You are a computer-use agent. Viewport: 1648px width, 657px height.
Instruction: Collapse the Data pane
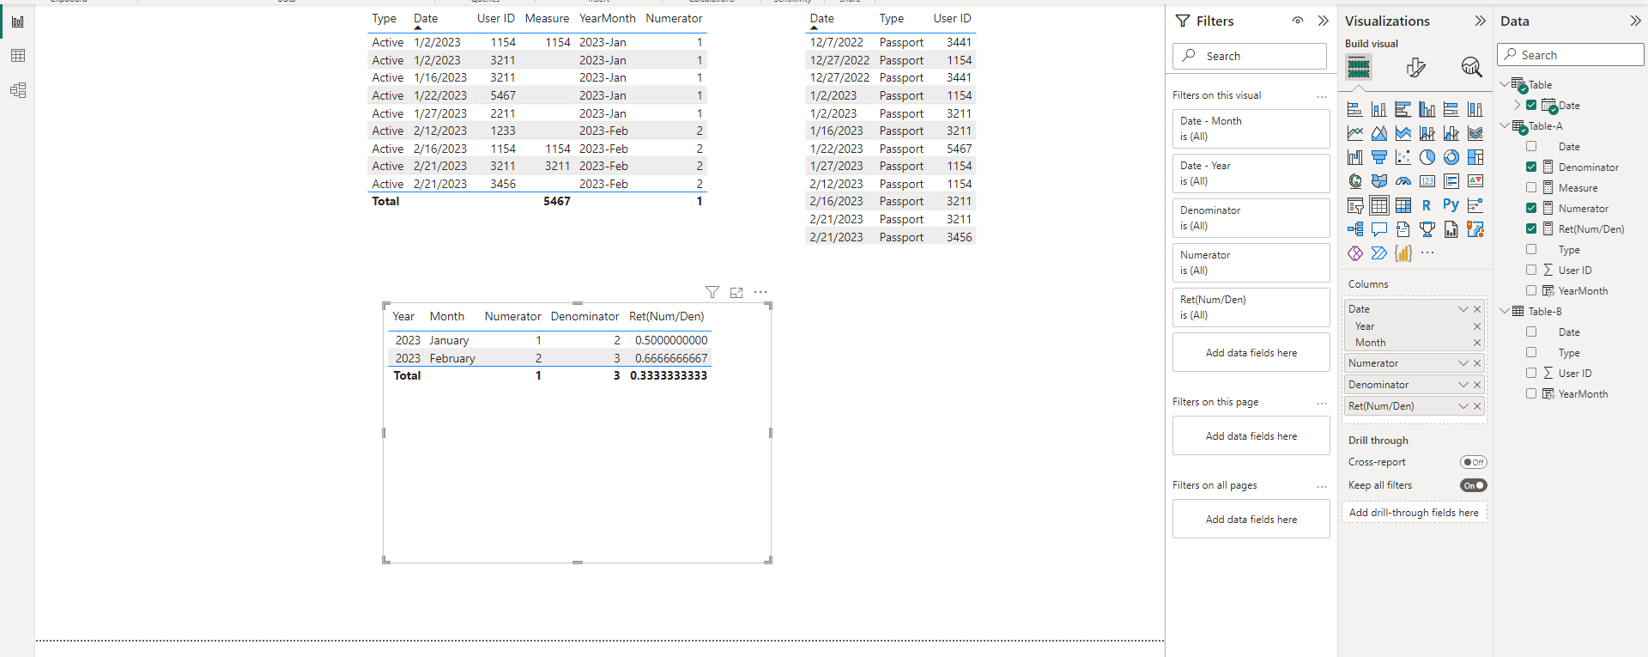click(1635, 21)
